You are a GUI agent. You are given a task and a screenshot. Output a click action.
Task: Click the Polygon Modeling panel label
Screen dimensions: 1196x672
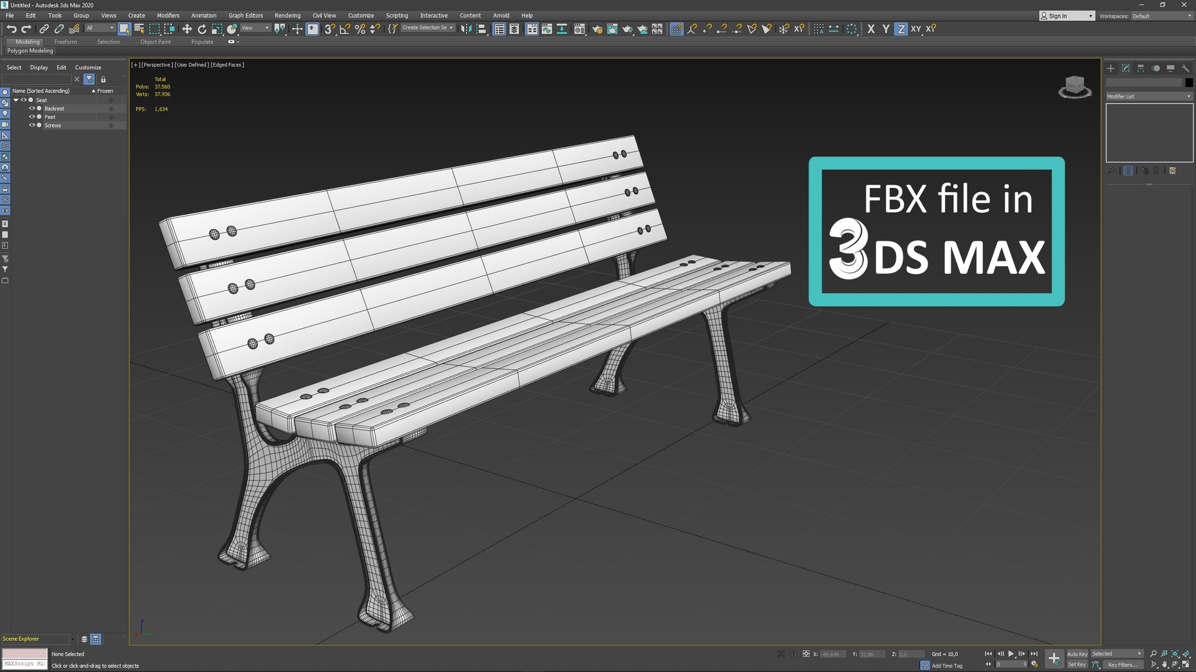tap(30, 51)
